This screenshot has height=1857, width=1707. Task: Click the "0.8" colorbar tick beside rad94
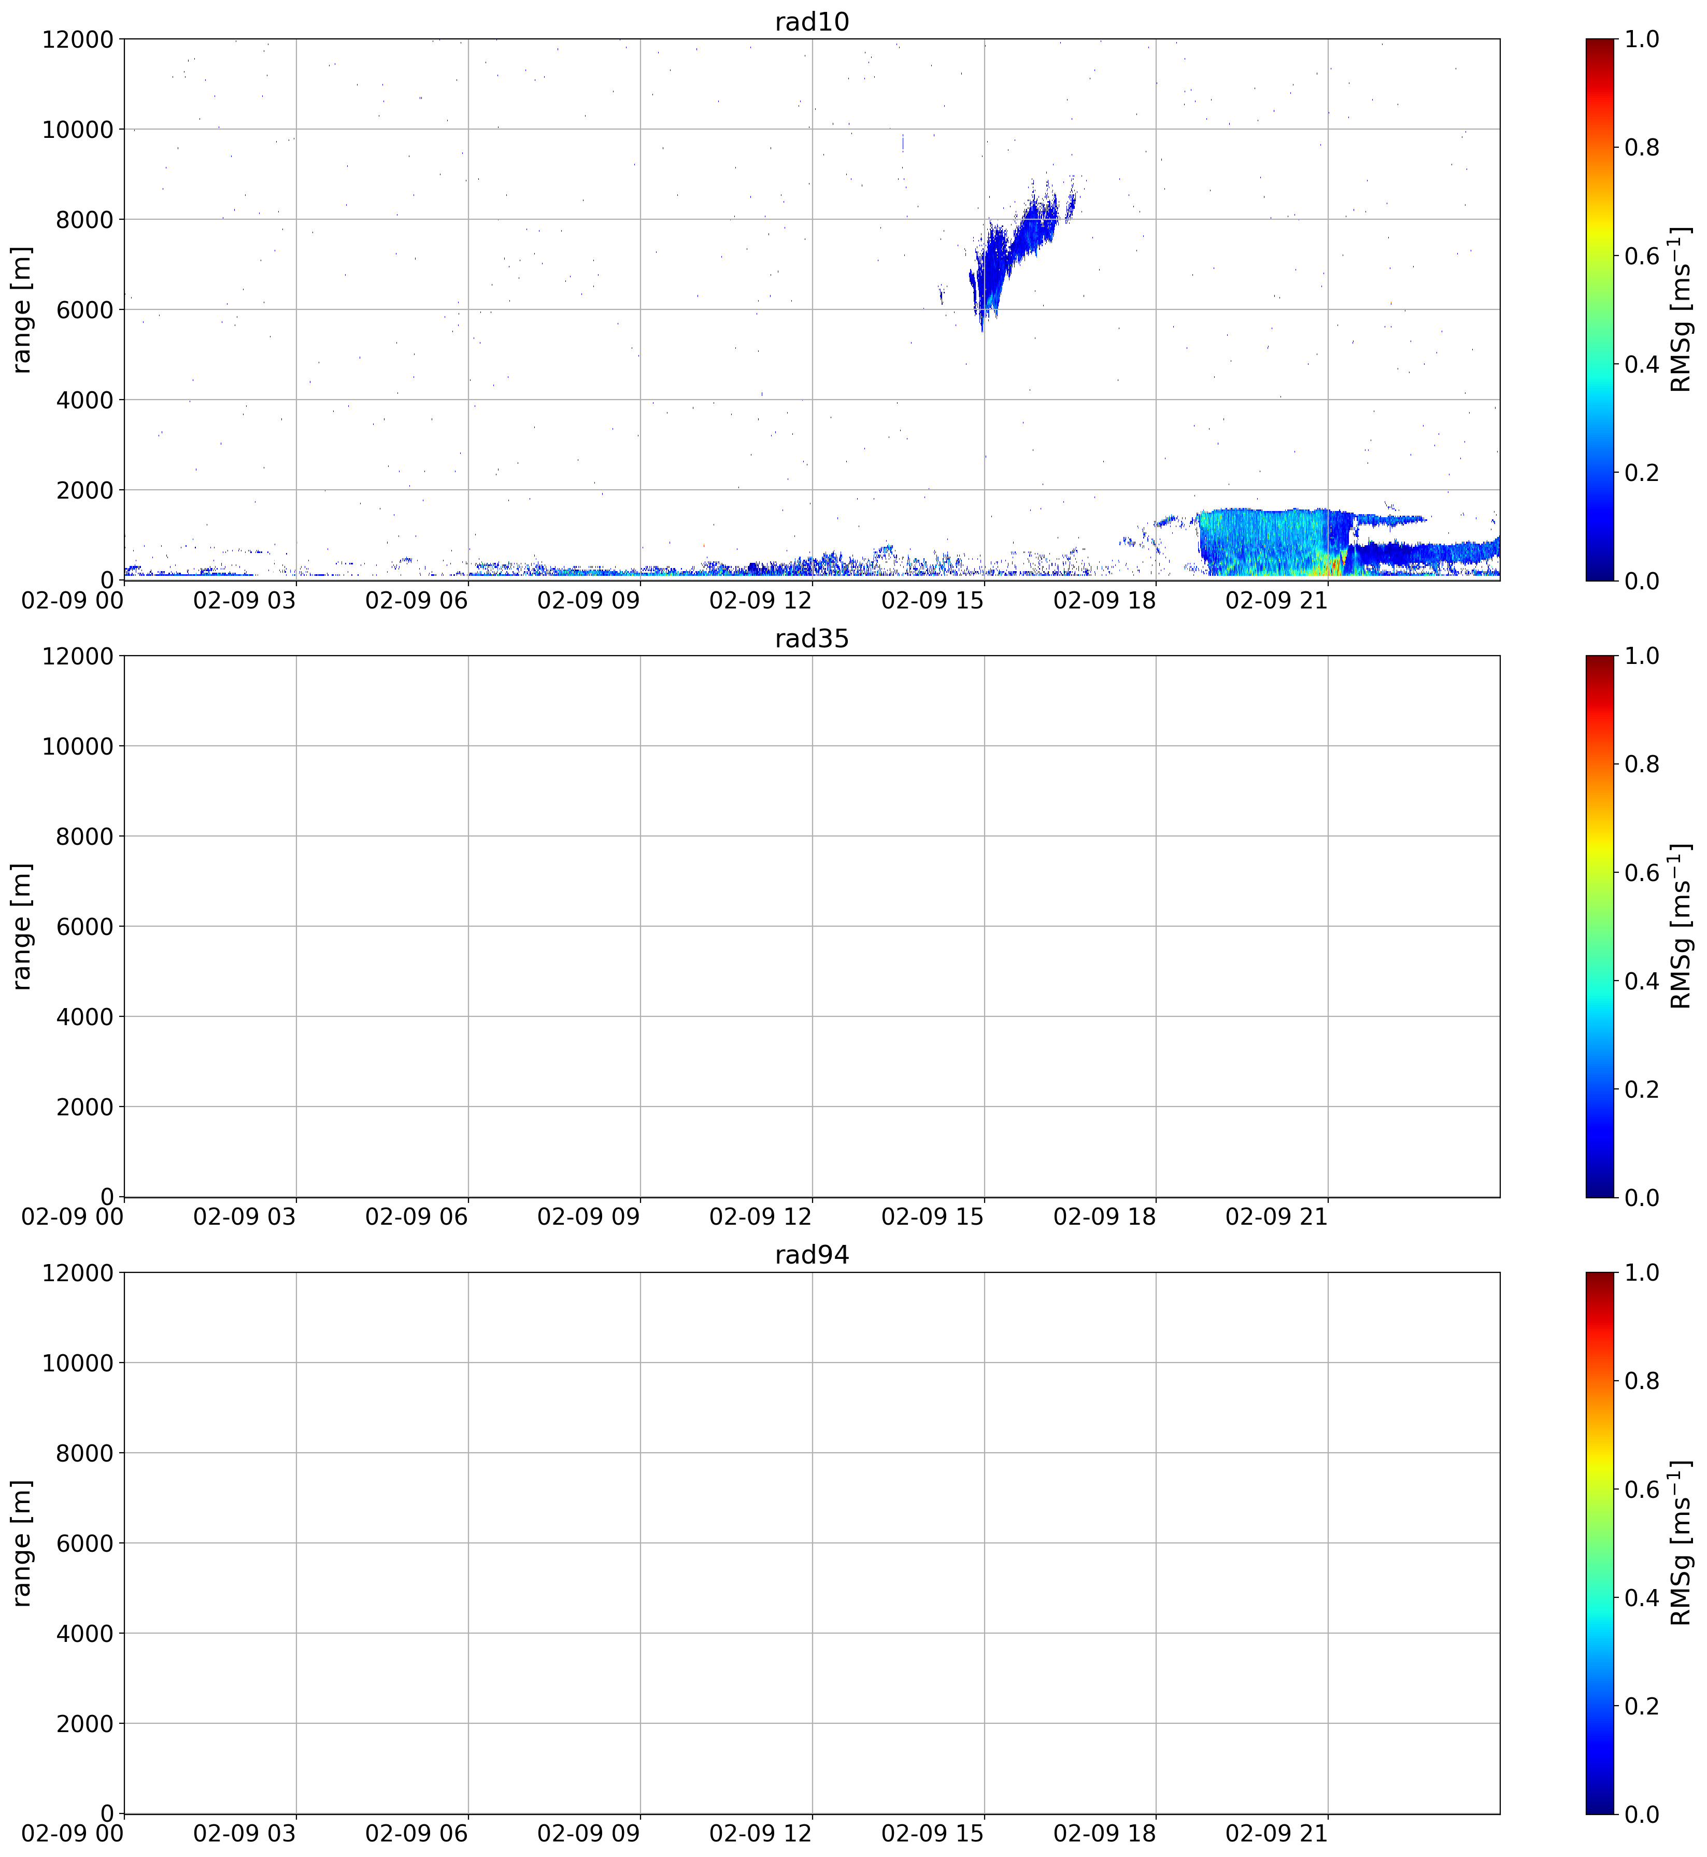tap(1642, 1381)
